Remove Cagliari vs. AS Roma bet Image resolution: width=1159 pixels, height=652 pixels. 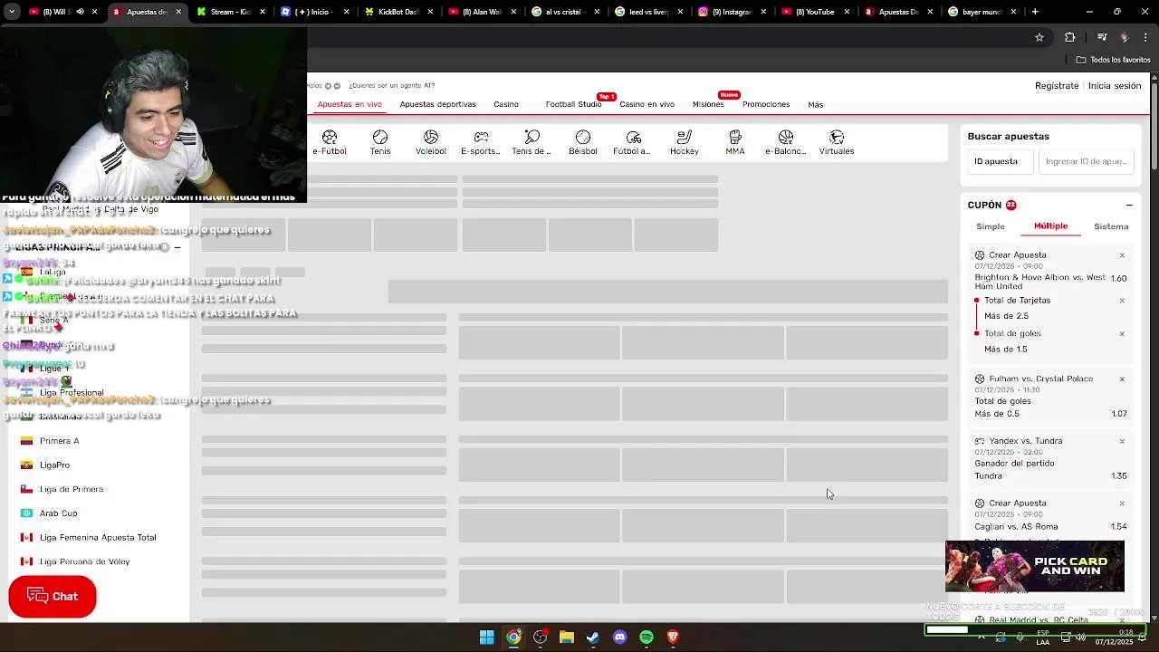click(1122, 503)
